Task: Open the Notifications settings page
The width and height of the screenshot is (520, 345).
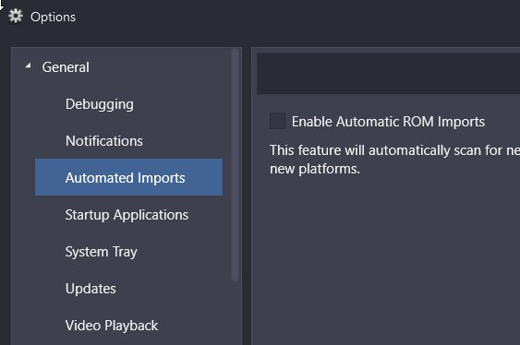Action: 104,141
